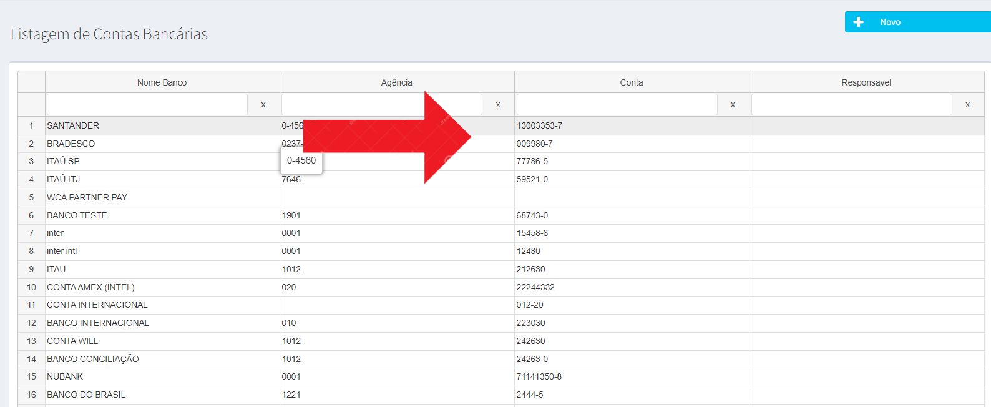The height and width of the screenshot is (407, 991).
Task: Select the ITAÚ ITJ bank name
Action: [63, 179]
